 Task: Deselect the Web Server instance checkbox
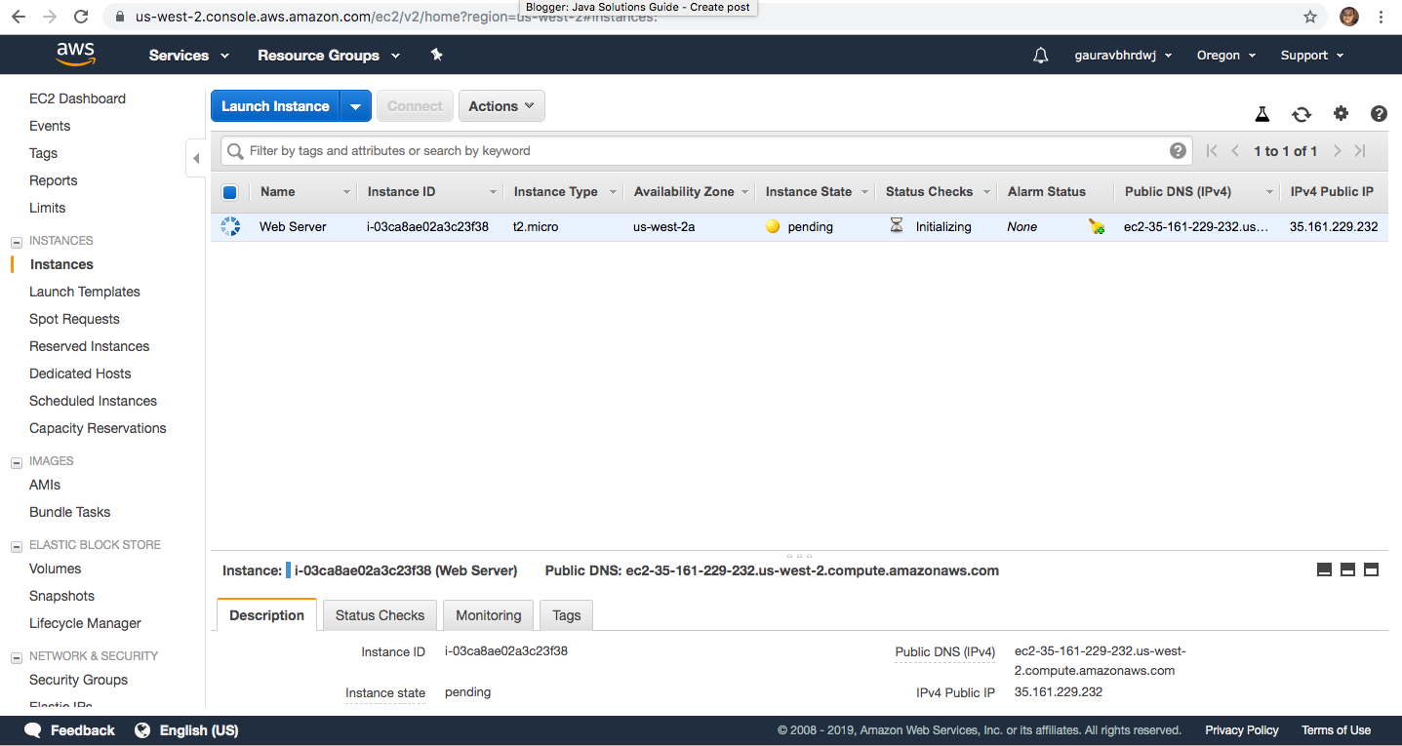pyautogui.click(x=230, y=226)
